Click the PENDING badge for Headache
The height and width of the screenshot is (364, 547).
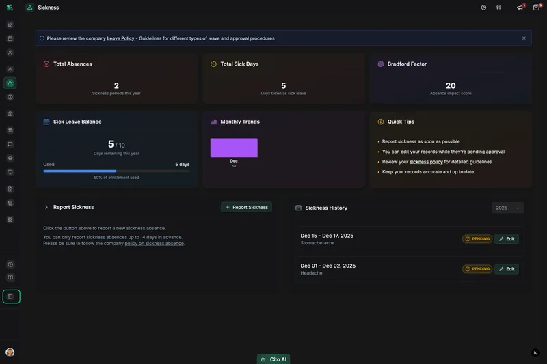coord(477,269)
